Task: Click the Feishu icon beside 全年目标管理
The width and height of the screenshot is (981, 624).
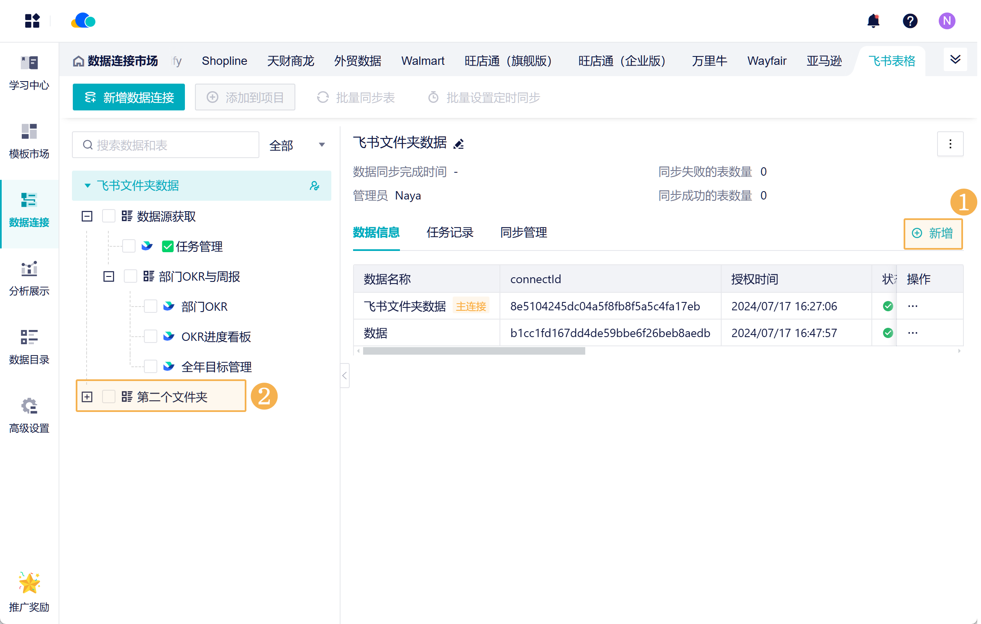Action: [x=169, y=366]
